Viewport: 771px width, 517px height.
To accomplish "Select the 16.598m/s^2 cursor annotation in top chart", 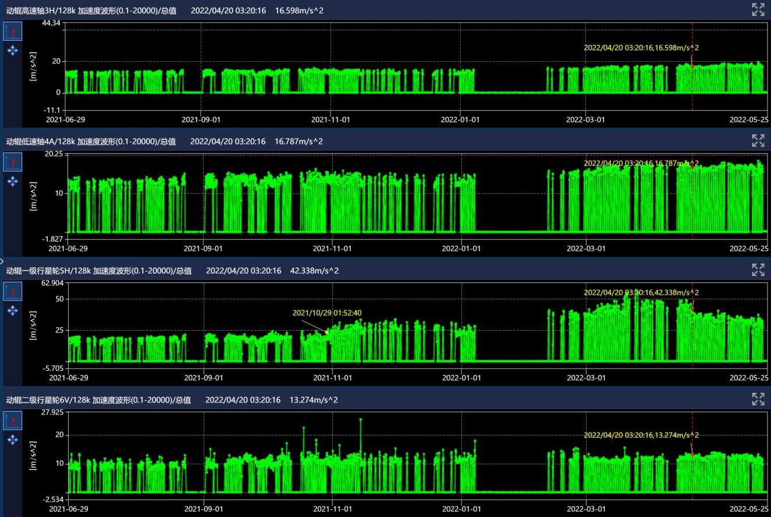I will click(x=641, y=48).
